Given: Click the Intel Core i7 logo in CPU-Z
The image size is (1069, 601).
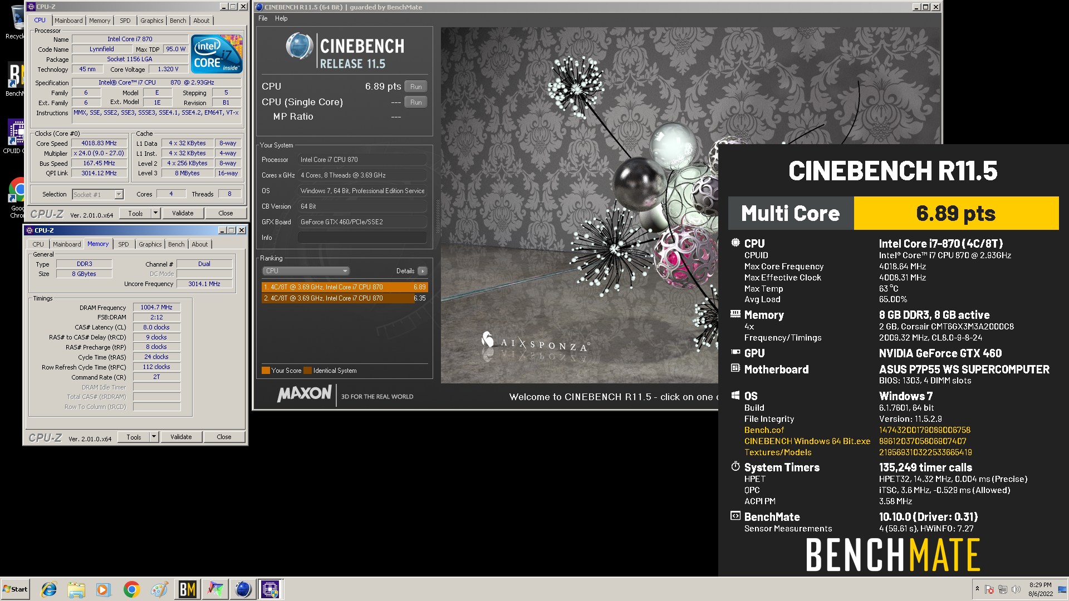Looking at the screenshot, I should [217, 54].
